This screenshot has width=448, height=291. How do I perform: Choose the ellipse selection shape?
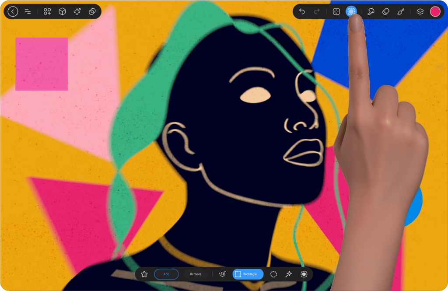tap(273, 274)
